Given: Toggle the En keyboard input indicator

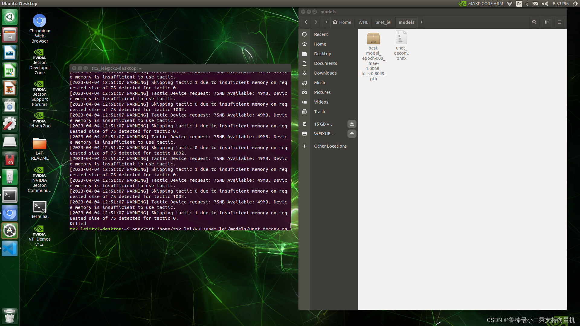Looking at the screenshot, I should [x=519, y=4].
